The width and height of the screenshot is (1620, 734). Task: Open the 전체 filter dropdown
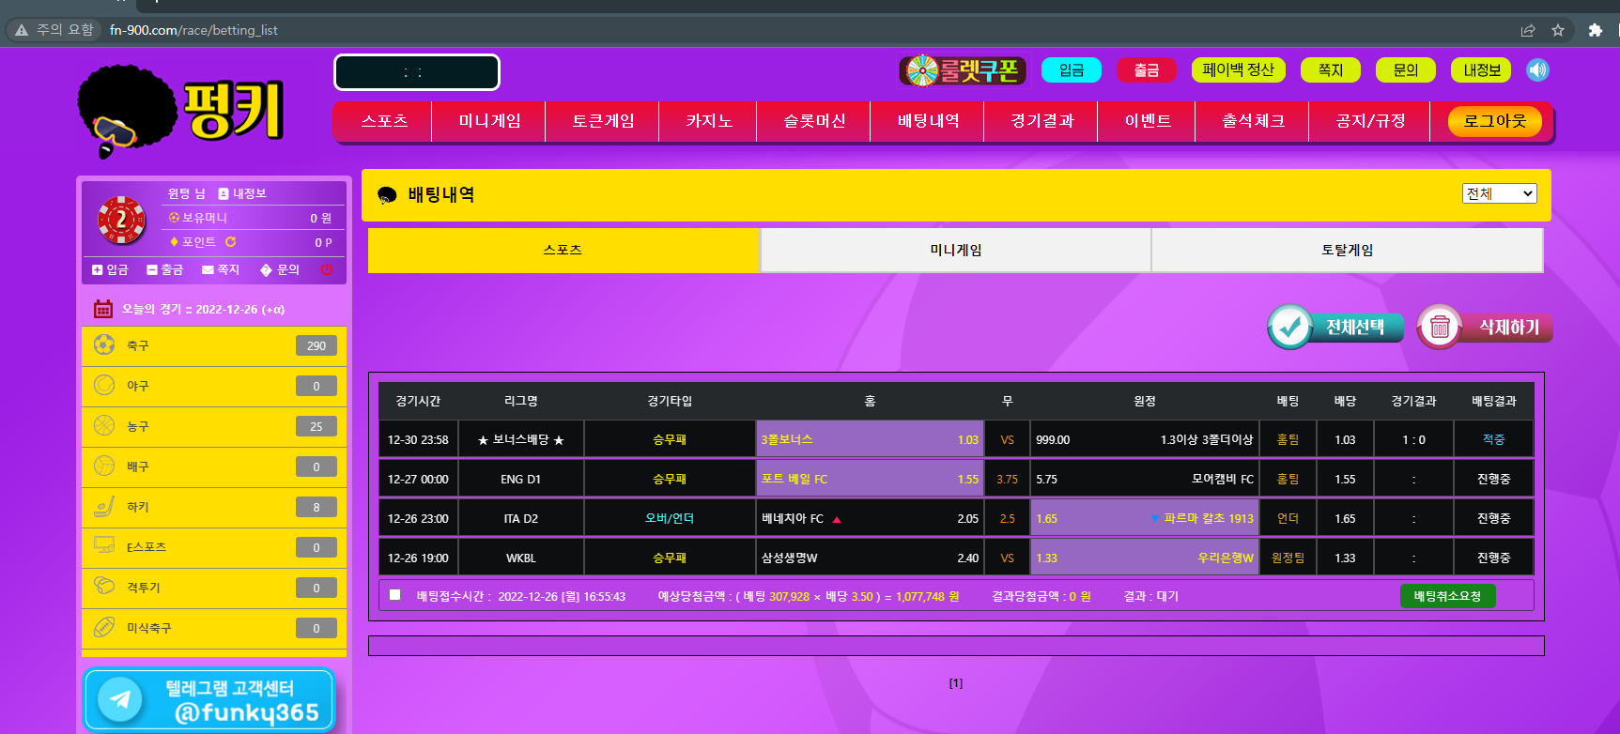coord(1499,193)
